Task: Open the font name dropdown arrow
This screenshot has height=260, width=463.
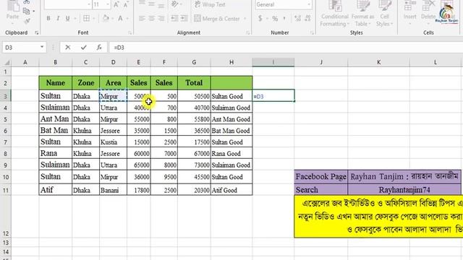Action: pos(89,4)
